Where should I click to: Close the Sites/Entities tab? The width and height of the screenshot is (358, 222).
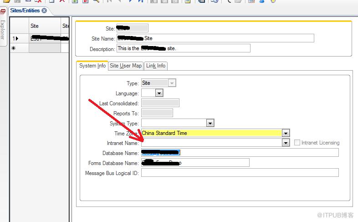pyautogui.click(x=44, y=10)
